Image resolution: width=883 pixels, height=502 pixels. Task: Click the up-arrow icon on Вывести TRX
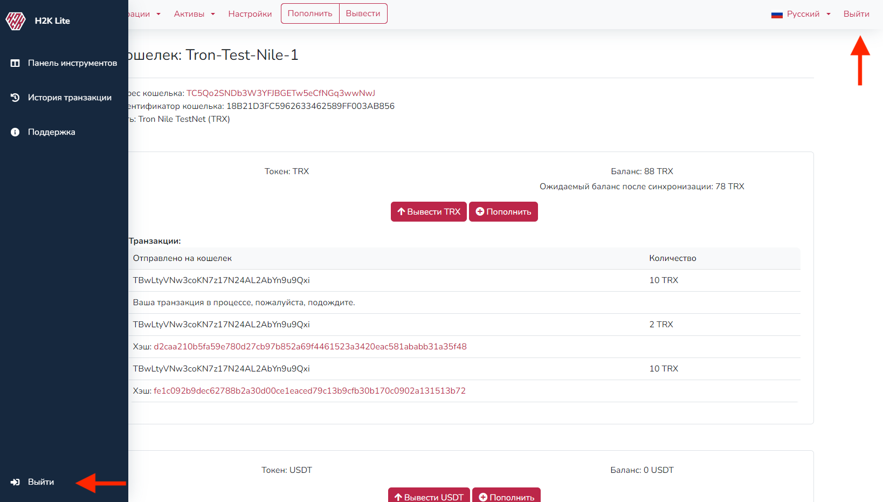pyautogui.click(x=401, y=212)
